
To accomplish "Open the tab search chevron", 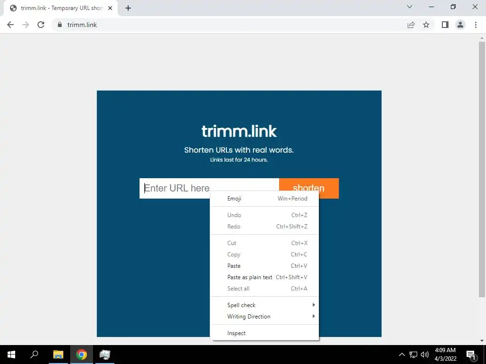I will tap(410, 7).
